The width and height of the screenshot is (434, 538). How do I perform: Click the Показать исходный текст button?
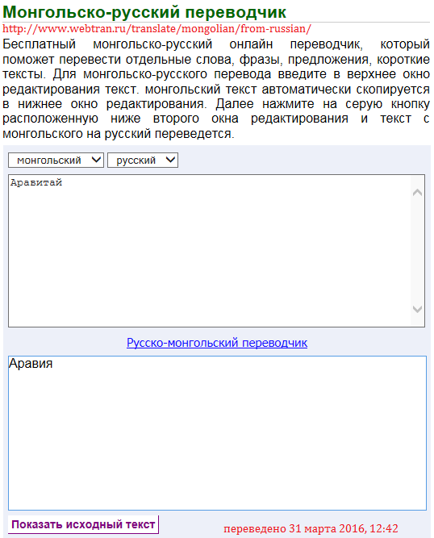[83, 524]
